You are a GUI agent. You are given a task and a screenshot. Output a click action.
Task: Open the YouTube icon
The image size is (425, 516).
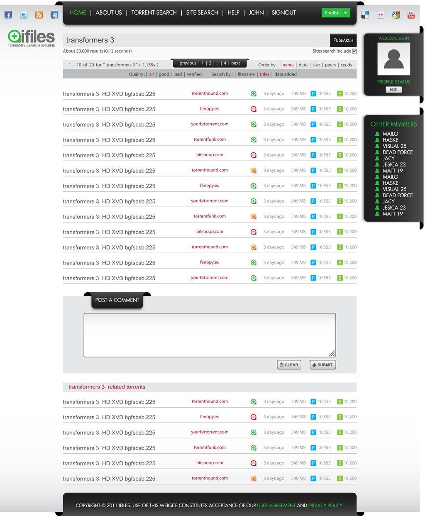pyautogui.click(x=411, y=15)
